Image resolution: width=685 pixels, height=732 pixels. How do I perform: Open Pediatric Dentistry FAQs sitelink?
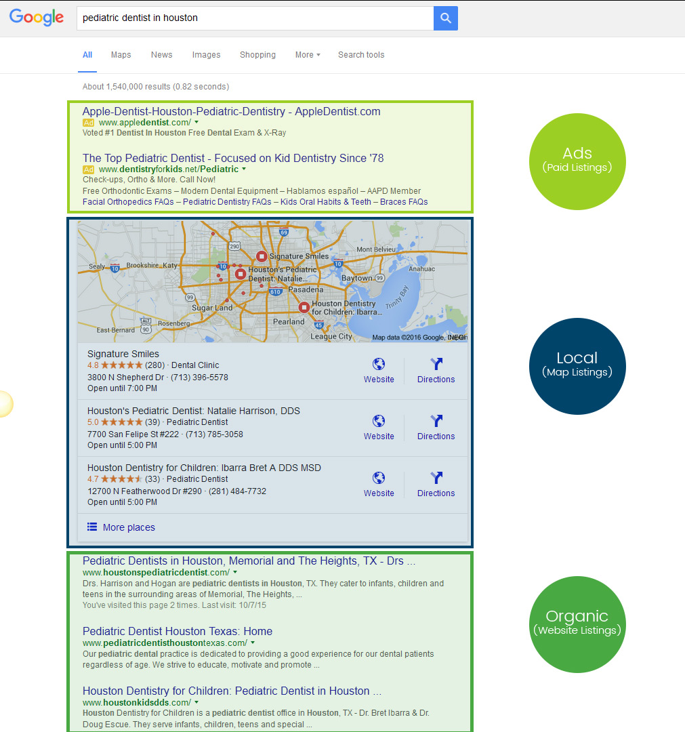coord(227,202)
